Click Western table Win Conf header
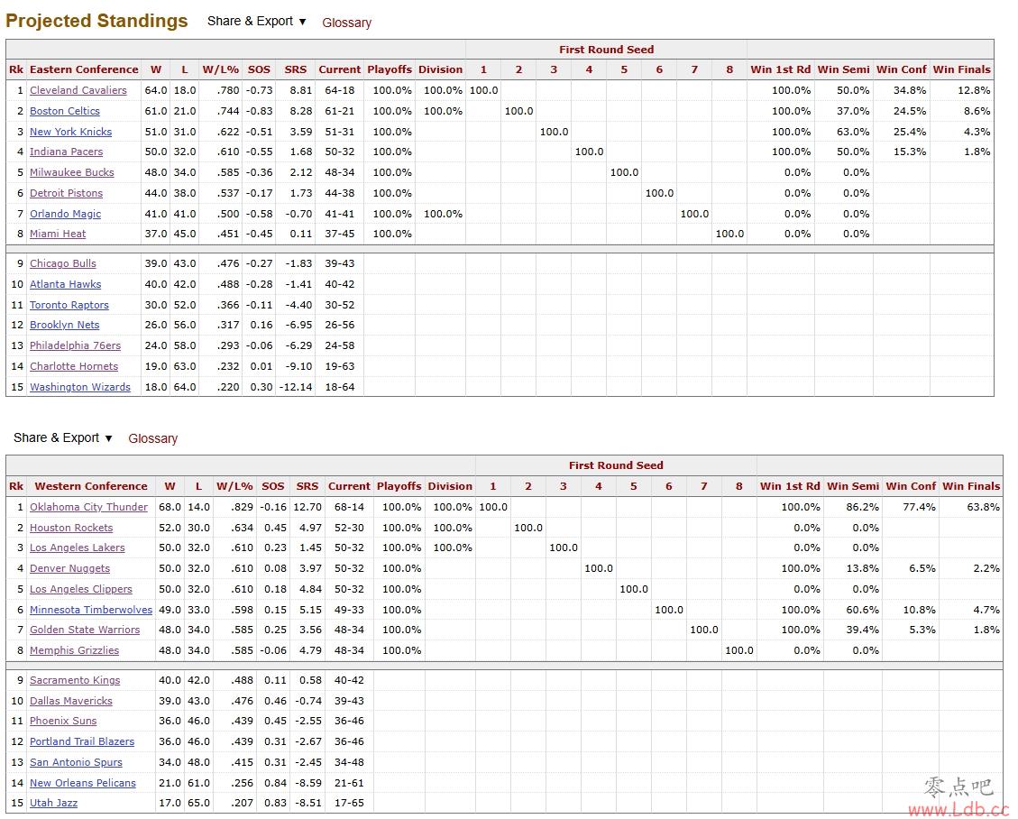1018x819 pixels. 911,486
